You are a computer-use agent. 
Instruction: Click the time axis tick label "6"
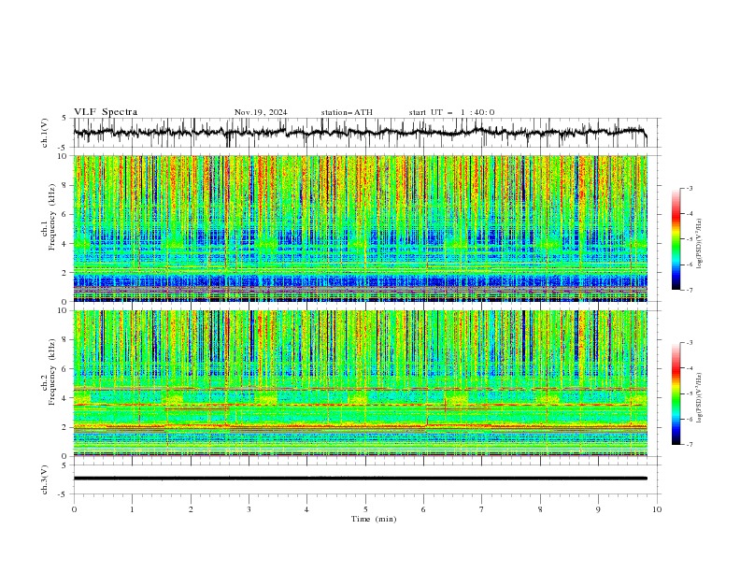pos(423,509)
